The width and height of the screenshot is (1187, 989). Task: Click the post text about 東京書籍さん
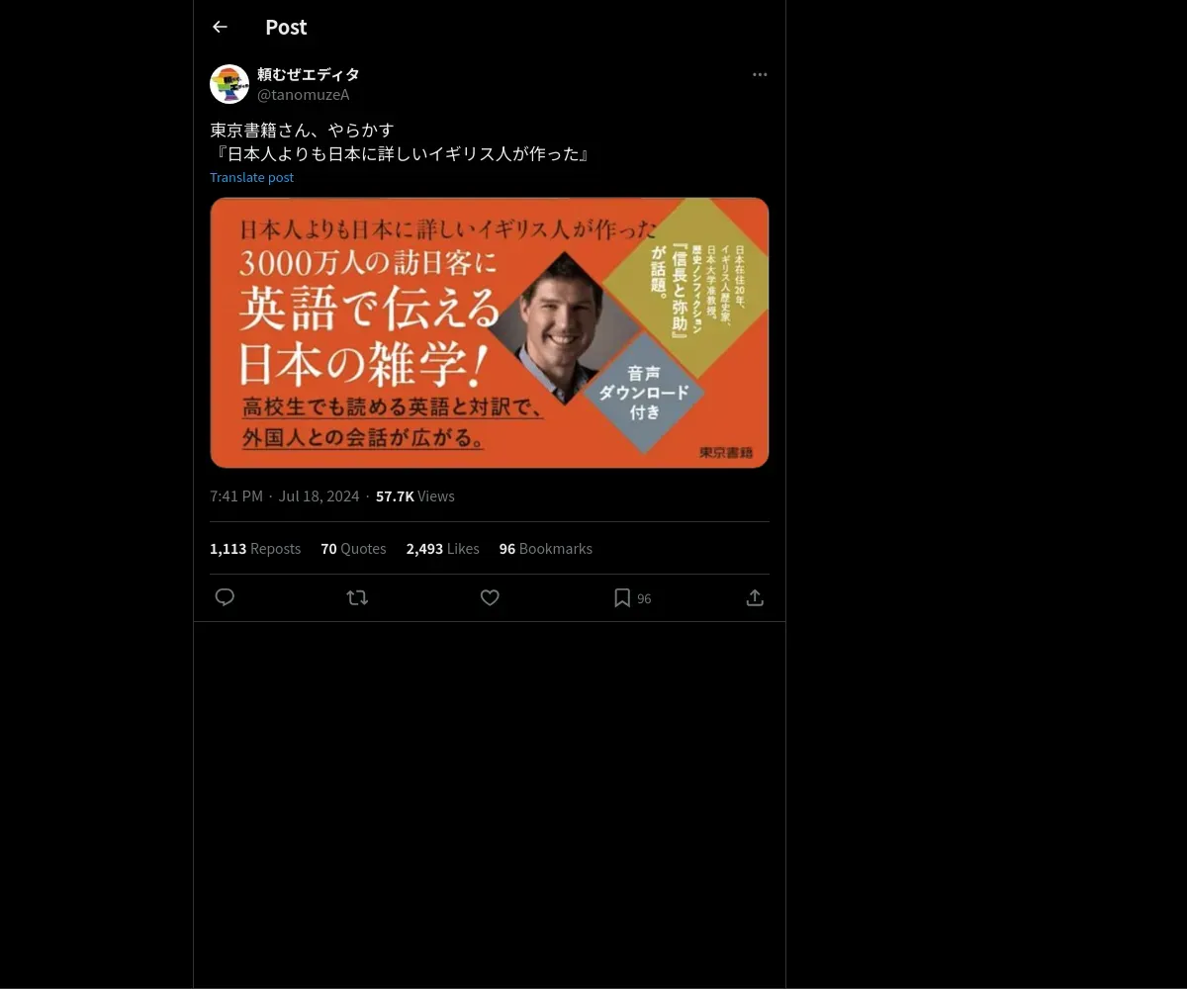400,141
